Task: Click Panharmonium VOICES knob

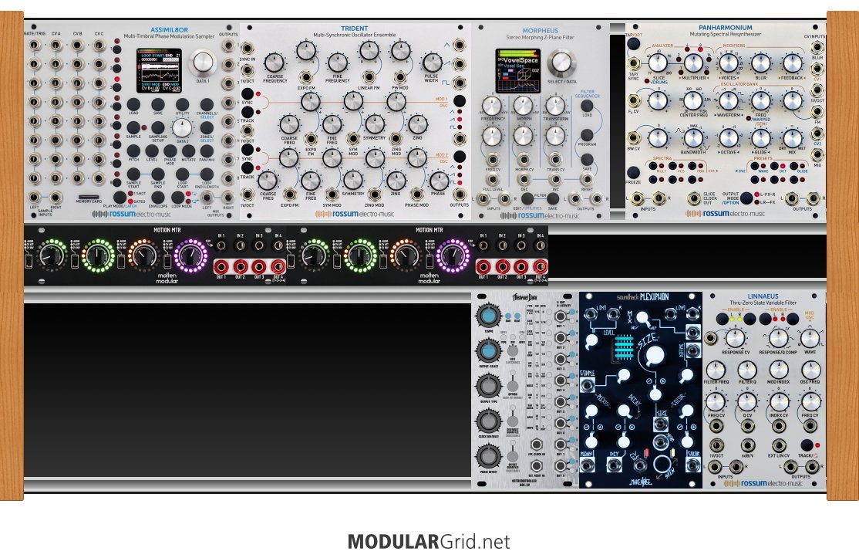Action: tap(729, 63)
